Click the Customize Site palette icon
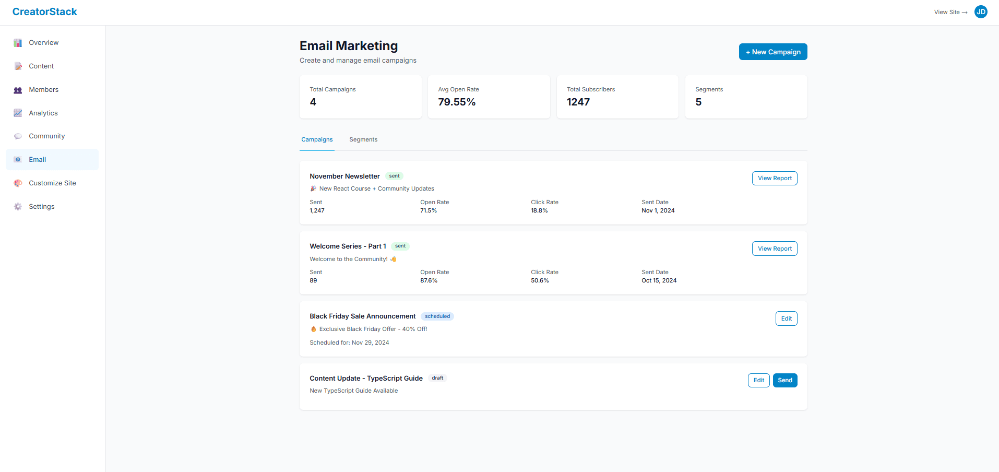Screen dimensions: 999x472 (x=18, y=183)
